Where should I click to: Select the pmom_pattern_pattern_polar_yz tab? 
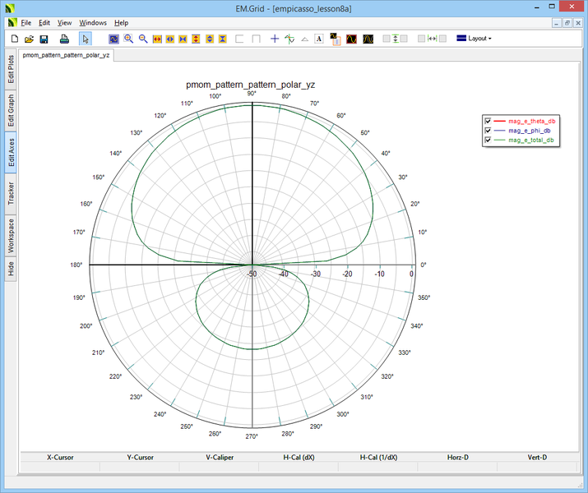(x=67, y=55)
